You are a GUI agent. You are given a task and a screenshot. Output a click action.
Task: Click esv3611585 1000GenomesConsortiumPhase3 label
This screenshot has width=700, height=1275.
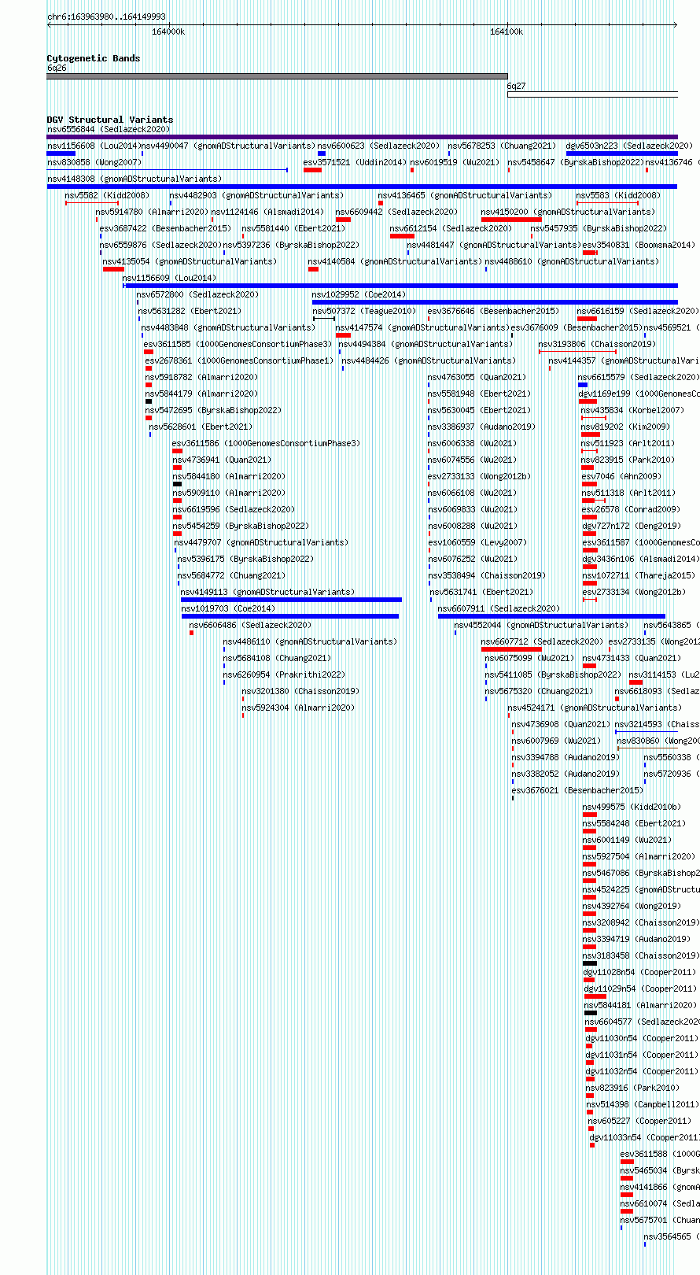pos(238,344)
